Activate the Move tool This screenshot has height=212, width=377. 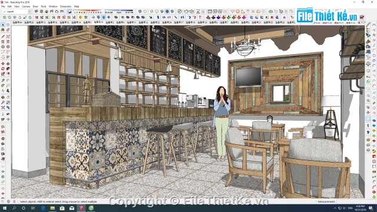(x=3, y=64)
